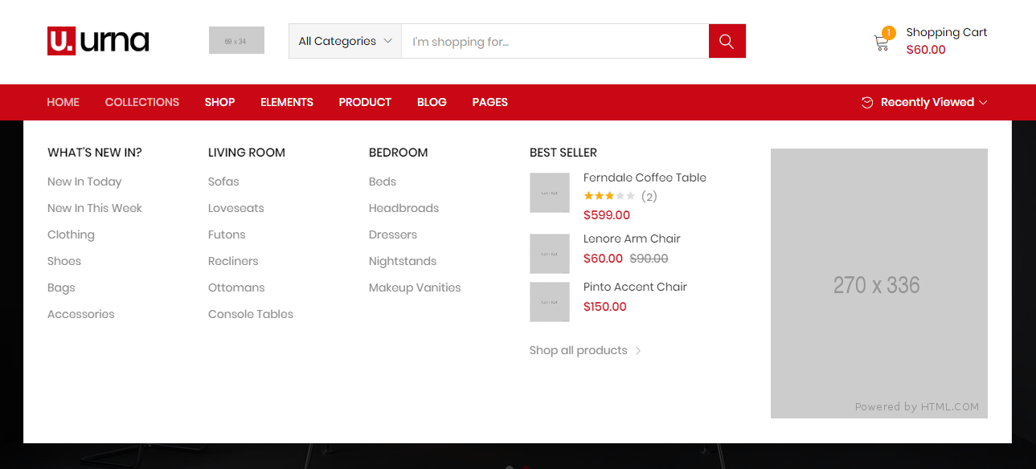Click the Ferndale Coffee Table thumbnail
Screen dimensions: 1036x469
coord(550,193)
